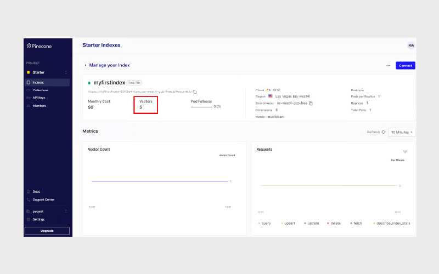Copy the index host URL
Viewport: 439px width, 274px height.
point(195,92)
